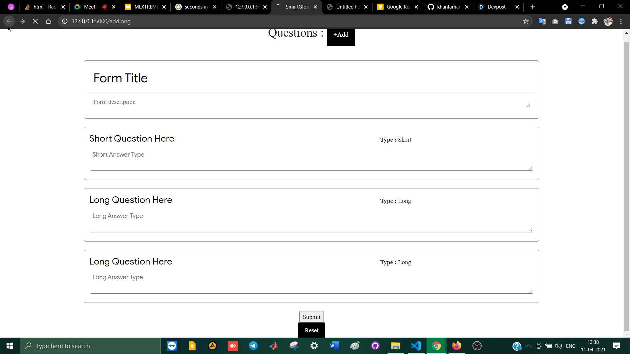
Task: Open the new tab plus button
Action: (533, 7)
